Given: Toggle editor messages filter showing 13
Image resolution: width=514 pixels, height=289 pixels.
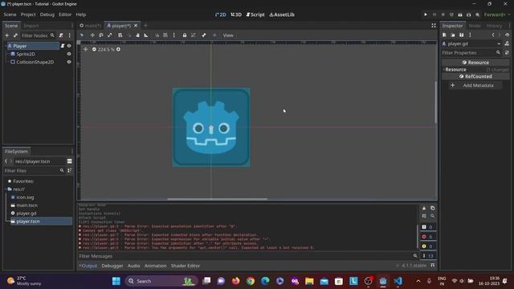Looking at the screenshot, I should click(x=428, y=256).
